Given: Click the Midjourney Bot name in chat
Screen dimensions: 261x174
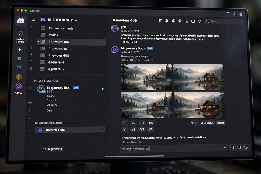Looking at the screenshot, I should pos(132,48).
